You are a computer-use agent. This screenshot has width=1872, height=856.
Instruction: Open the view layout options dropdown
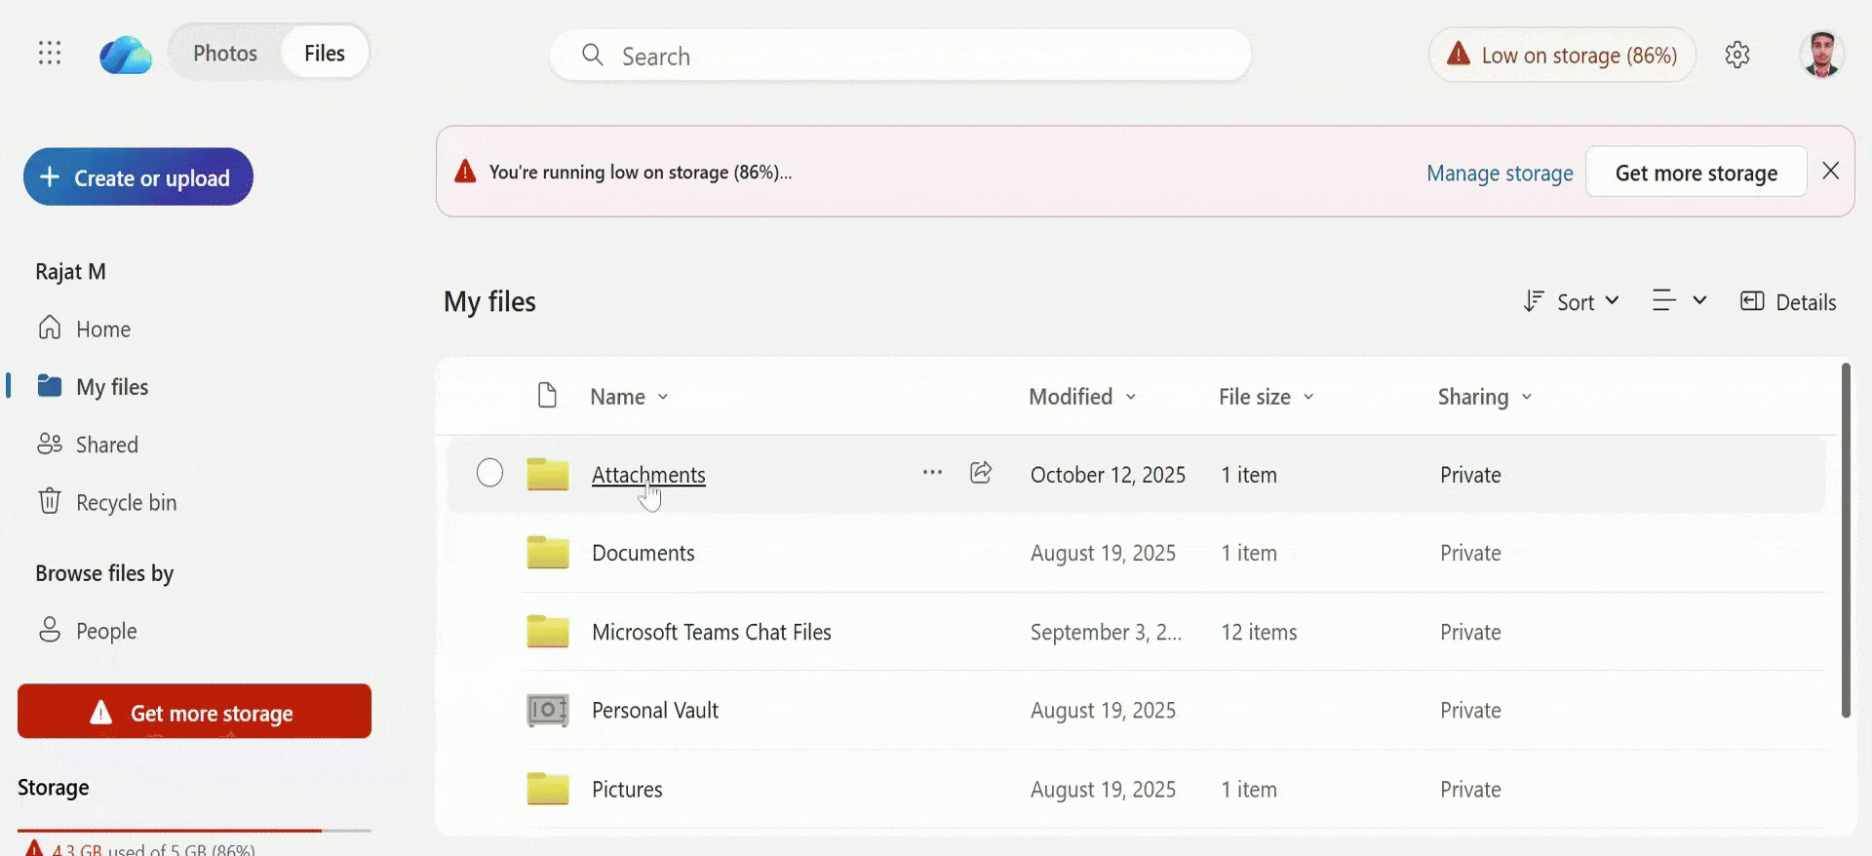[x=1679, y=301]
